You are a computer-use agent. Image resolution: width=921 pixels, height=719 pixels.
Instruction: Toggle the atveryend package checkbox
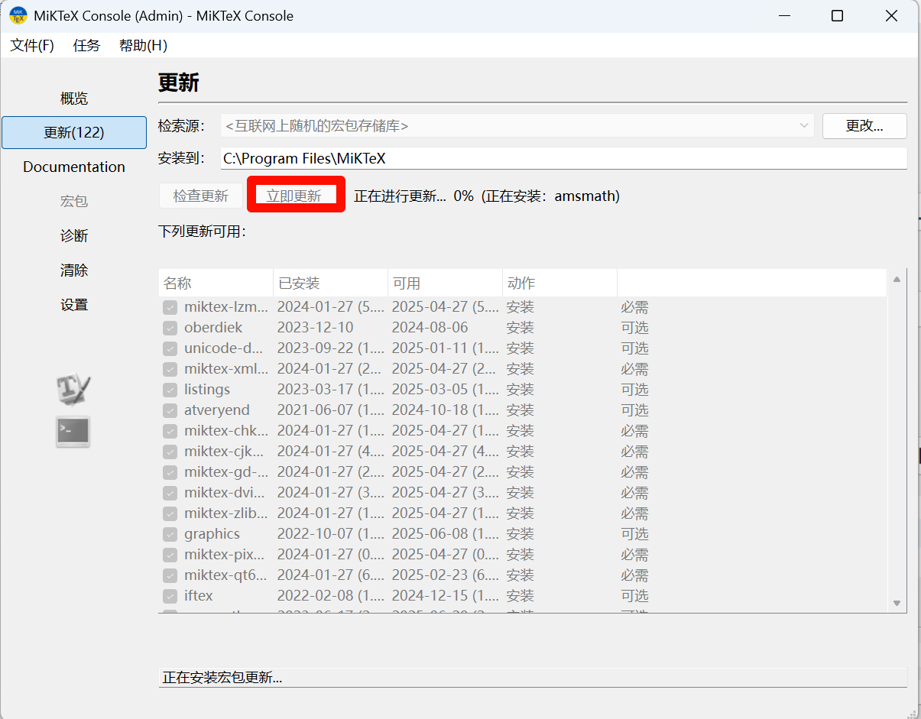[x=170, y=410]
